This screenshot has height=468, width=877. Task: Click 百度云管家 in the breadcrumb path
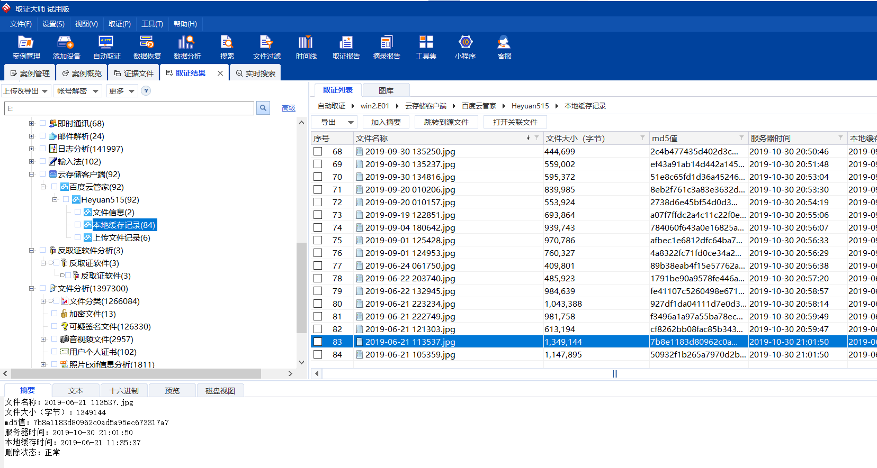479,106
